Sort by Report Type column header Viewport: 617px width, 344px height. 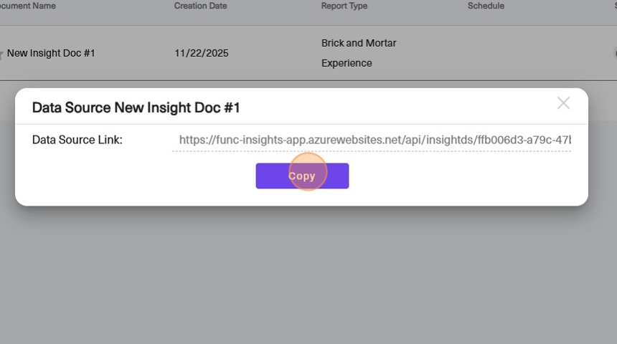pyautogui.click(x=344, y=6)
